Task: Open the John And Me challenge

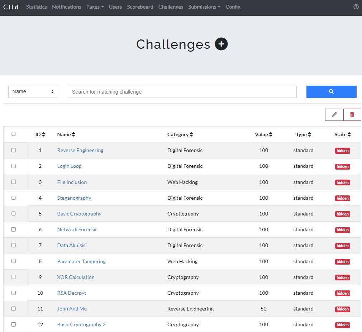Action: 72,309
